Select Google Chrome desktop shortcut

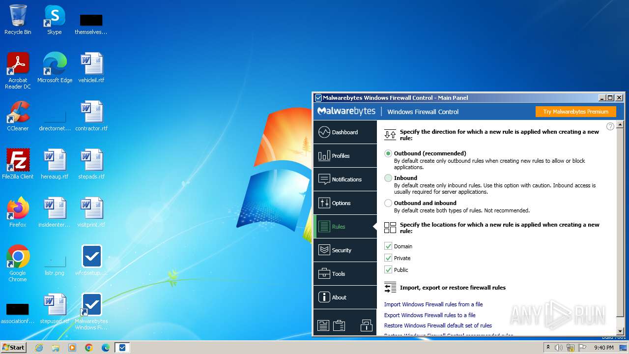(x=18, y=264)
